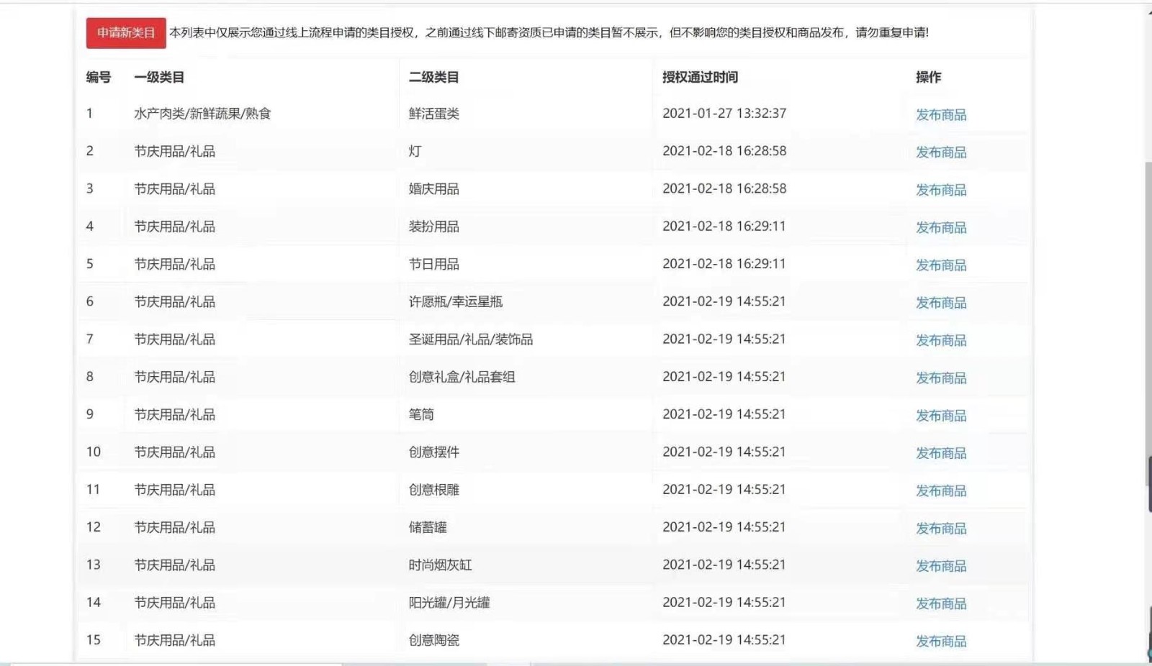Click the vertical scrollbar on the right
1152x666 pixels.
1148,324
